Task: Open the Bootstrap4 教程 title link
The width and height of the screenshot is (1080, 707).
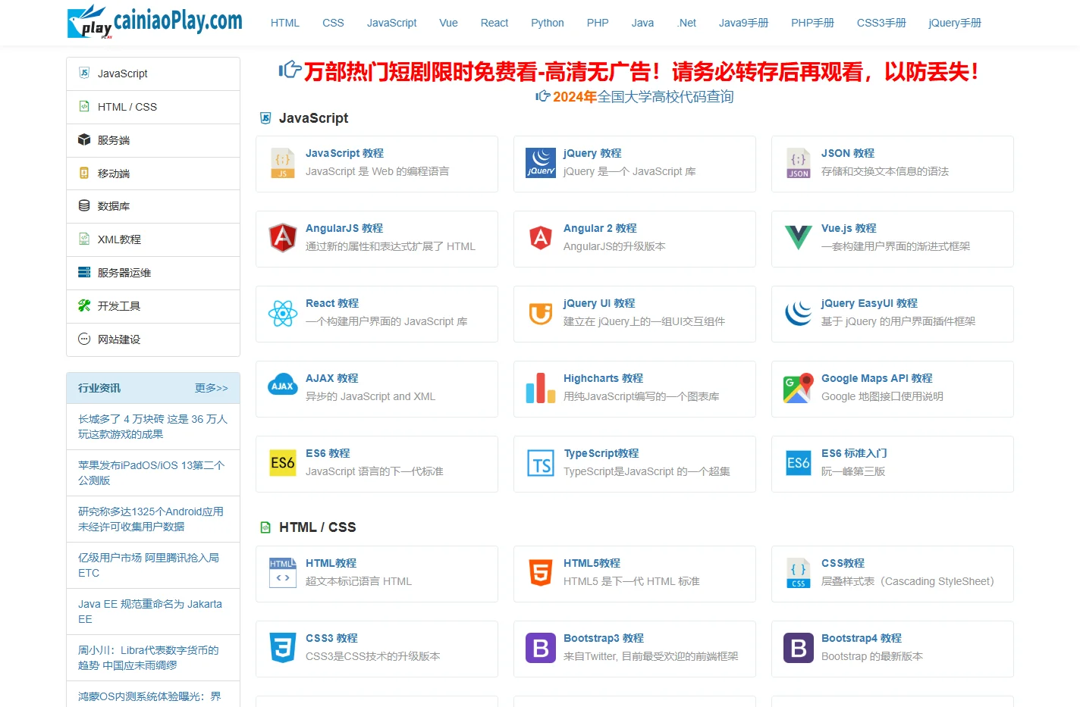Action: click(x=862, y=638)
